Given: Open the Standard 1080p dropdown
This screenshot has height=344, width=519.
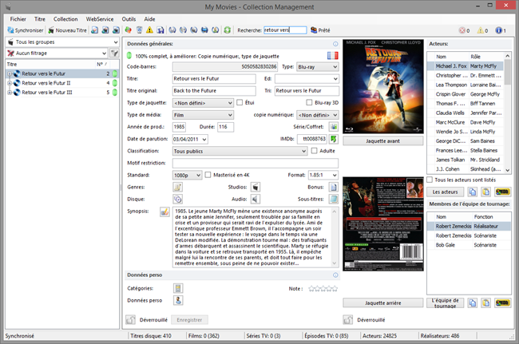Looking at the screenshot, I should coord(187,175).
